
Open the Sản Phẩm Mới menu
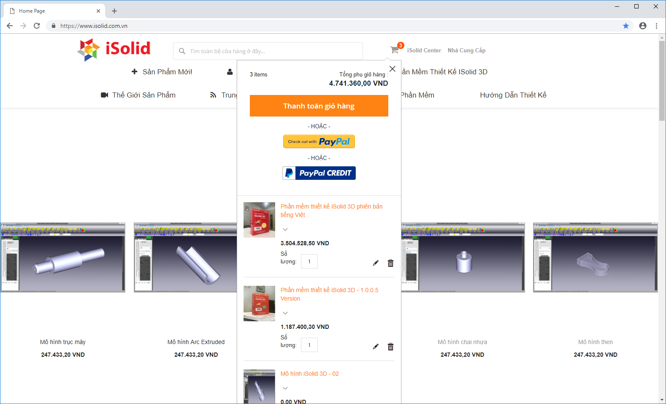[162, 72]
